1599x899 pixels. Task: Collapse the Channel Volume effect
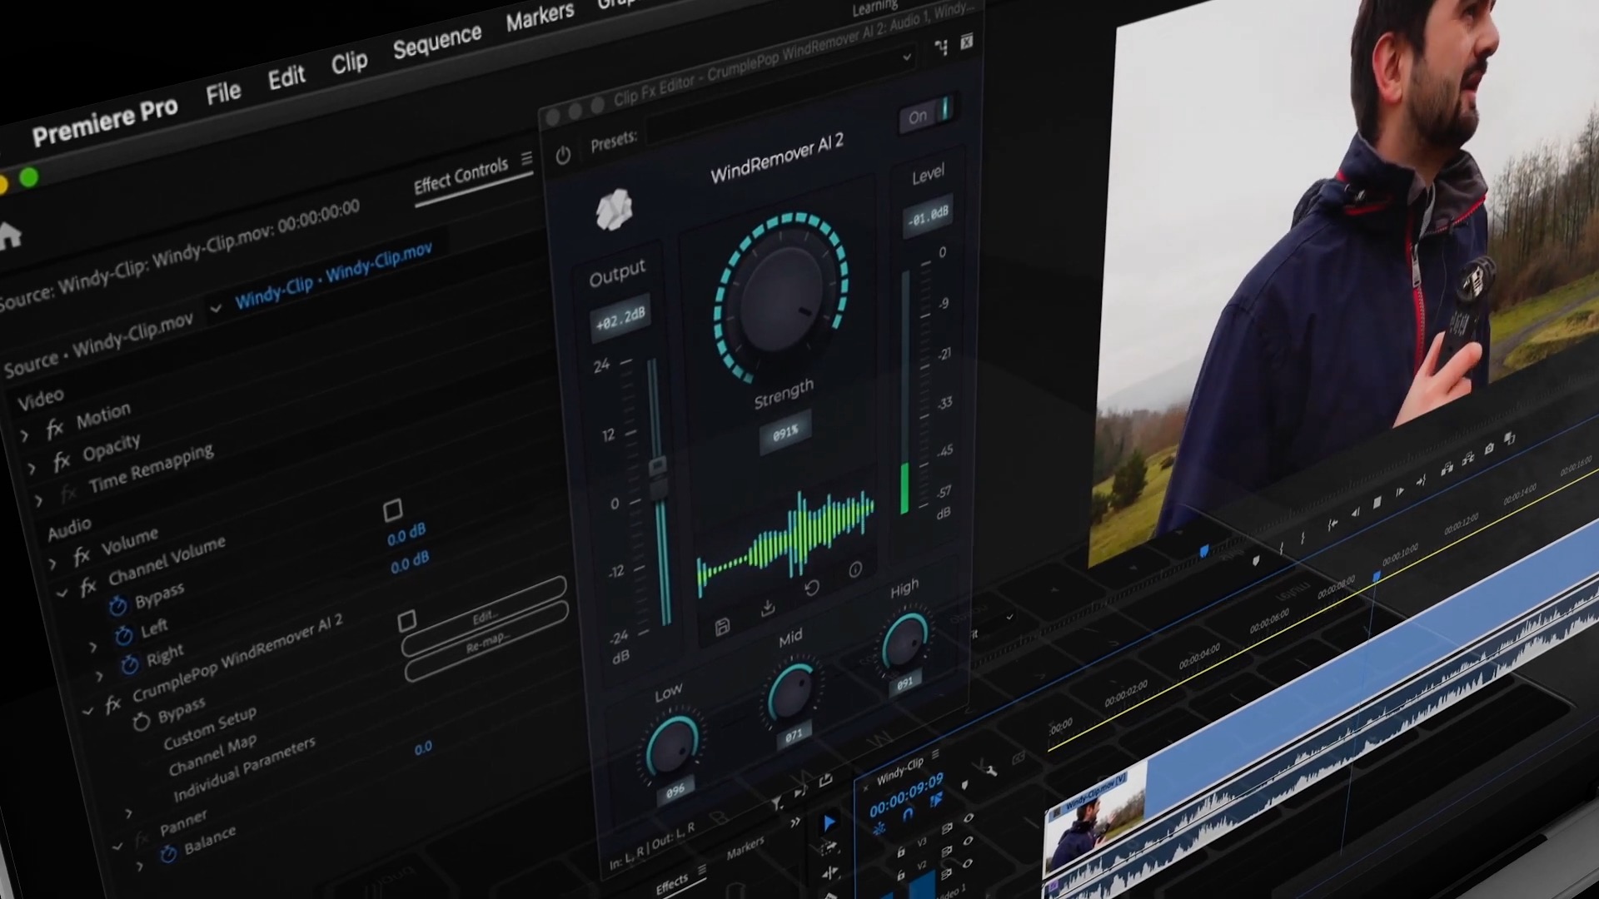click(x=62, y=594)
